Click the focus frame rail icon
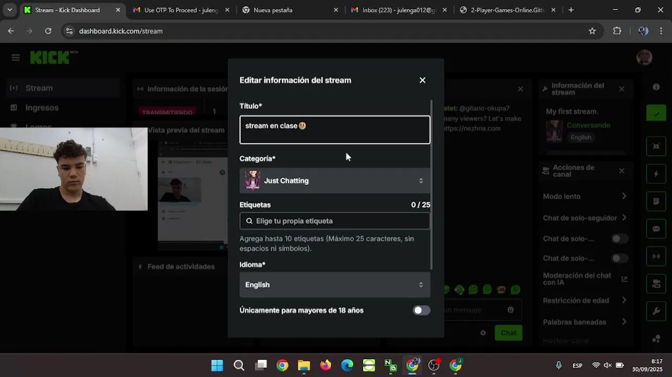The height and width of the screenshot is (377, 672). pos(656,146)
